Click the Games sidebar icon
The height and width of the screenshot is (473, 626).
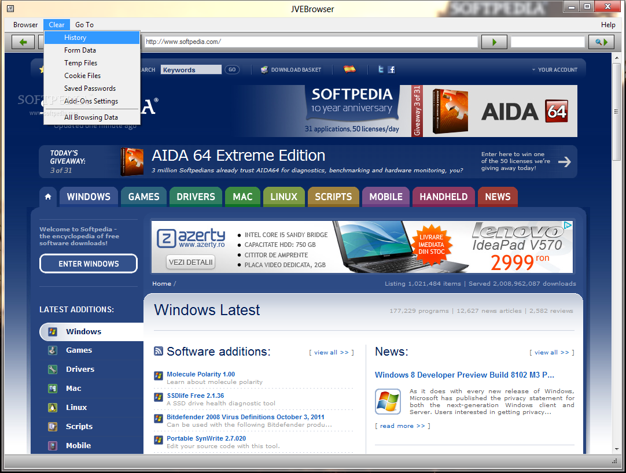[x=52, y=350]
